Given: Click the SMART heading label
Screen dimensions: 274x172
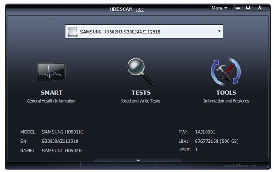Looking at the screenshot, I should 51,93.
